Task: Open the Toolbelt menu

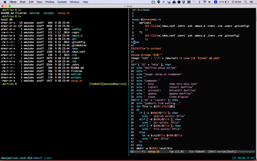Action: (x=62, y=2)
